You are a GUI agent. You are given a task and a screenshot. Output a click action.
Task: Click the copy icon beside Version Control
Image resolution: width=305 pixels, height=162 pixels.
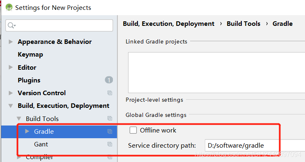click(x=110, y=93)
